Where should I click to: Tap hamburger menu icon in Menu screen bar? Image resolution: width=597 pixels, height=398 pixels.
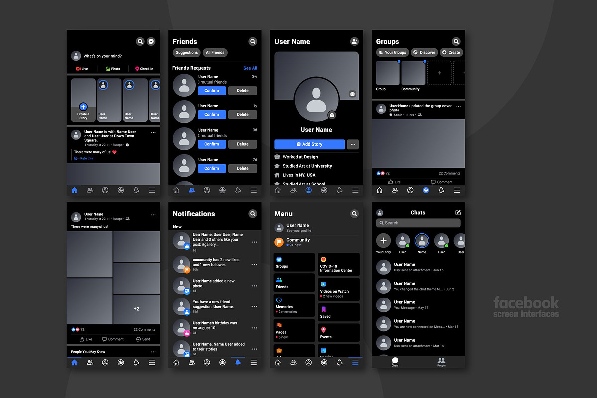[355, 362]
